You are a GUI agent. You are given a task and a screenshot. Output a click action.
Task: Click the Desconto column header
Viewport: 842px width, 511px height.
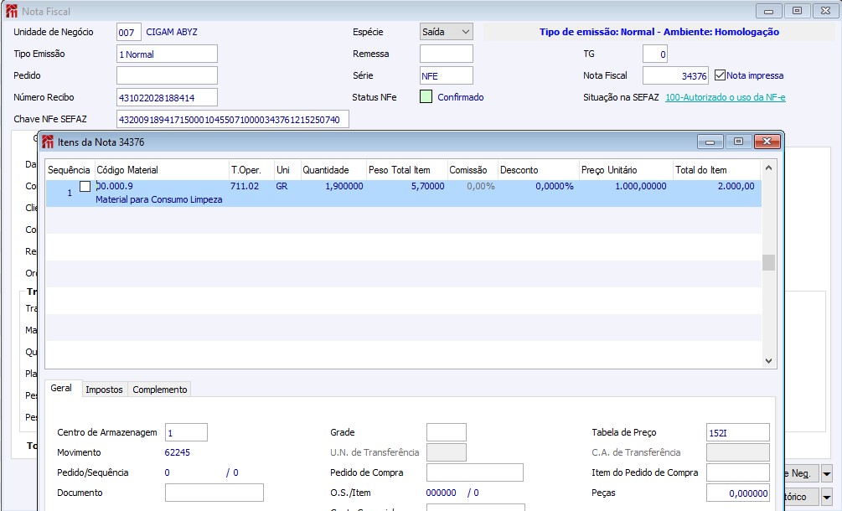(539, 170)
